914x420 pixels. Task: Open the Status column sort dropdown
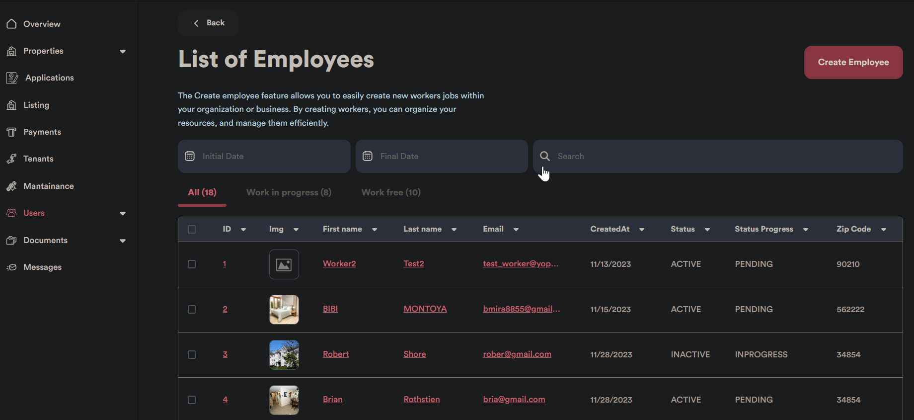(x=707, y=230)
